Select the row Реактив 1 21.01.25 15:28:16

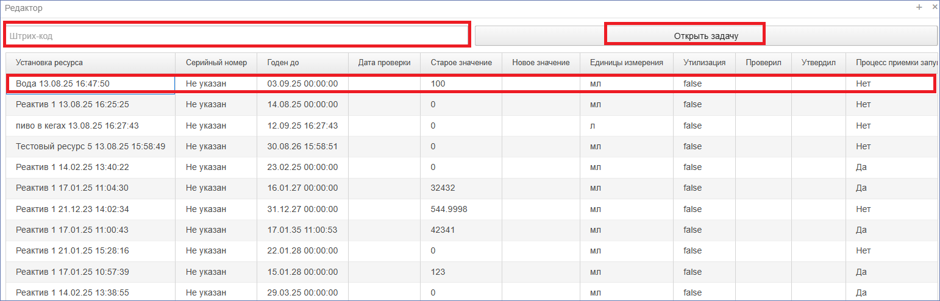point(472,250)
